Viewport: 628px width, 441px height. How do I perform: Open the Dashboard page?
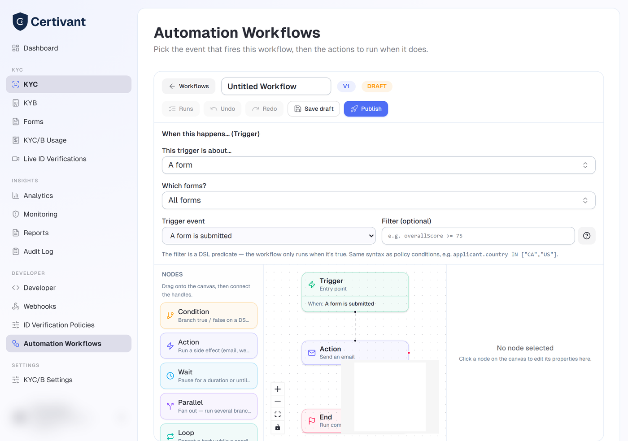69,48
